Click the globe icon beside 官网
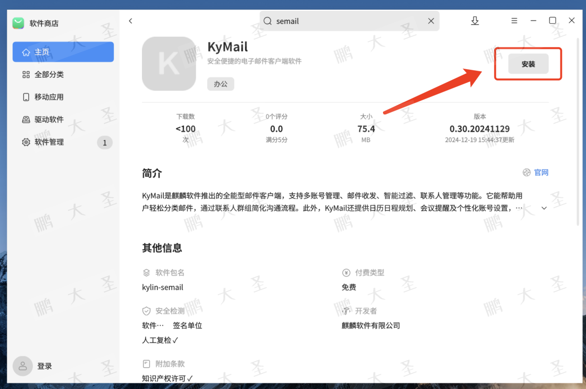 pos(526,172)
